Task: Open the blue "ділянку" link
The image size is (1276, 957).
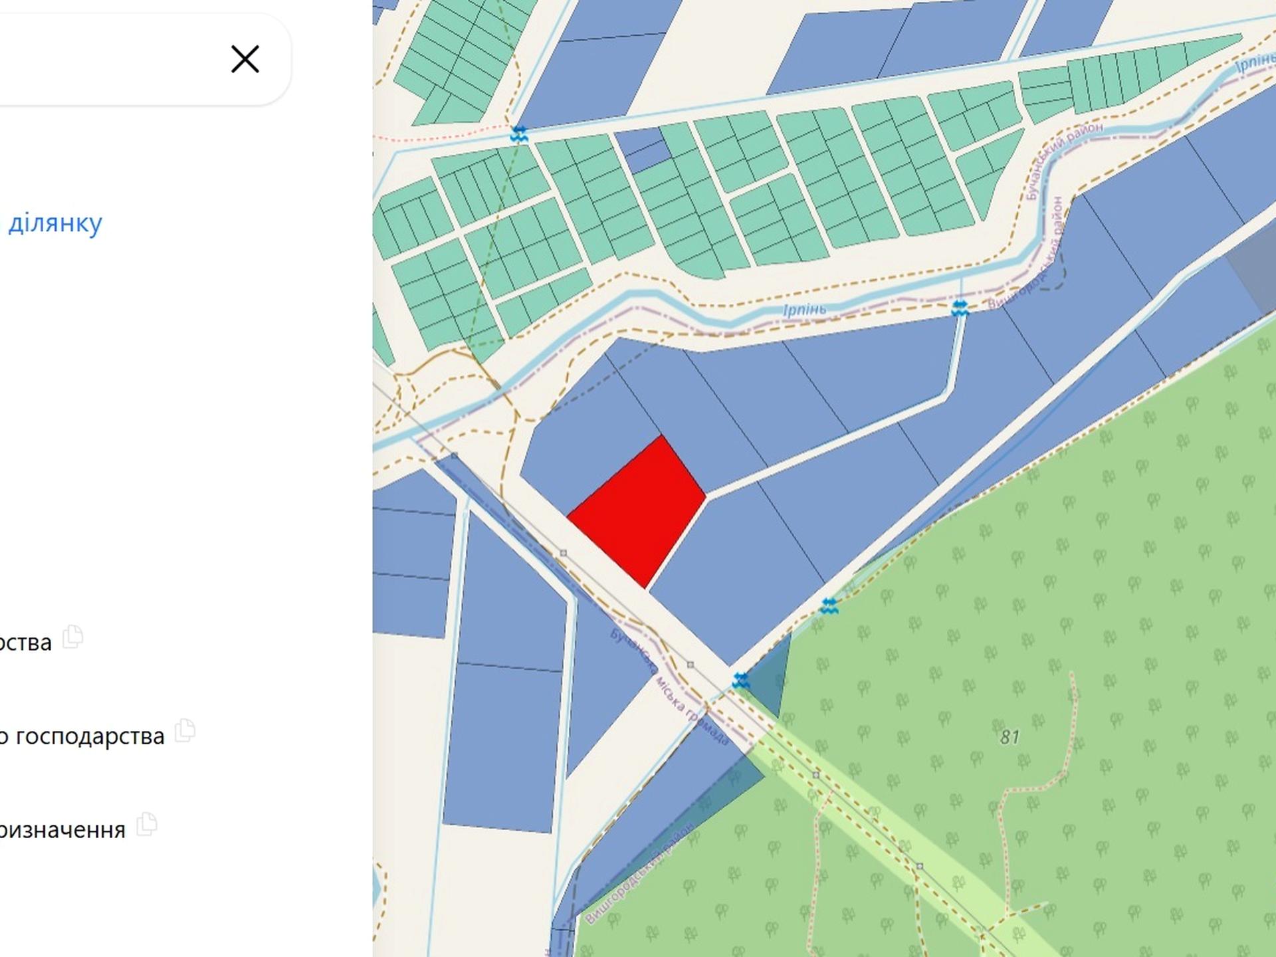Action: [x=54, y=223]
